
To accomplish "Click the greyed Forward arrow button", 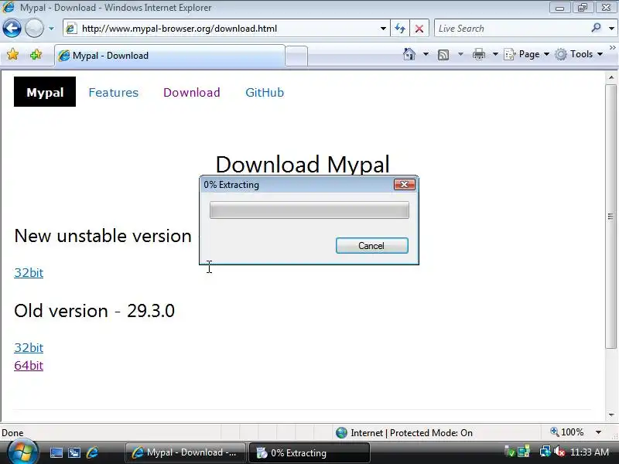I will [34, 29].
